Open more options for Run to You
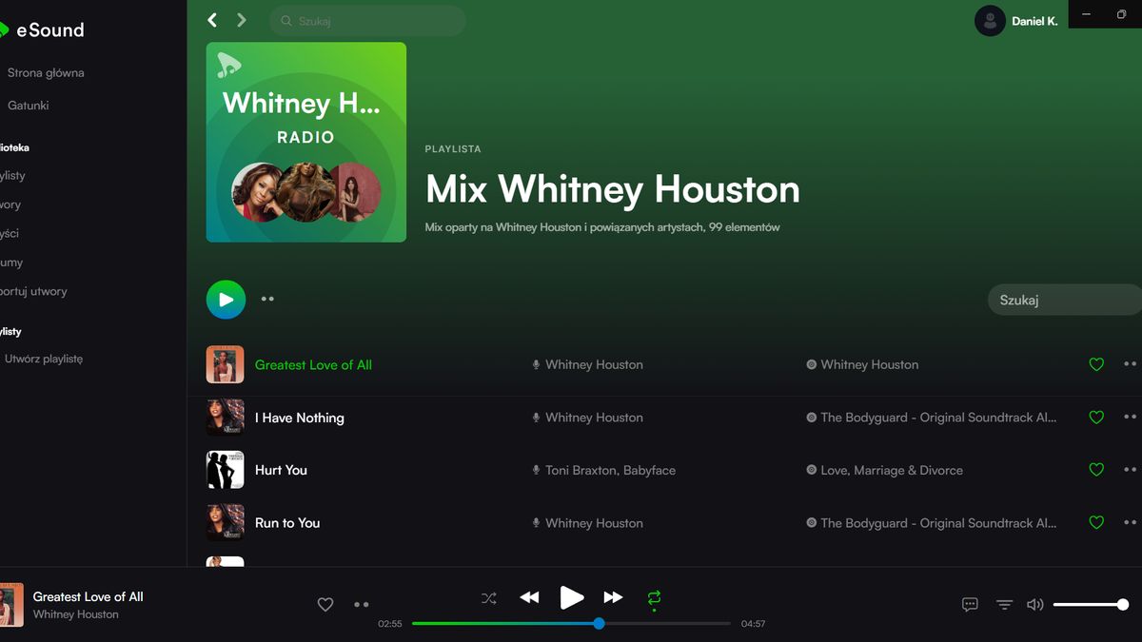This screenshot has height=642, width=1142. tap(1130, 522)
